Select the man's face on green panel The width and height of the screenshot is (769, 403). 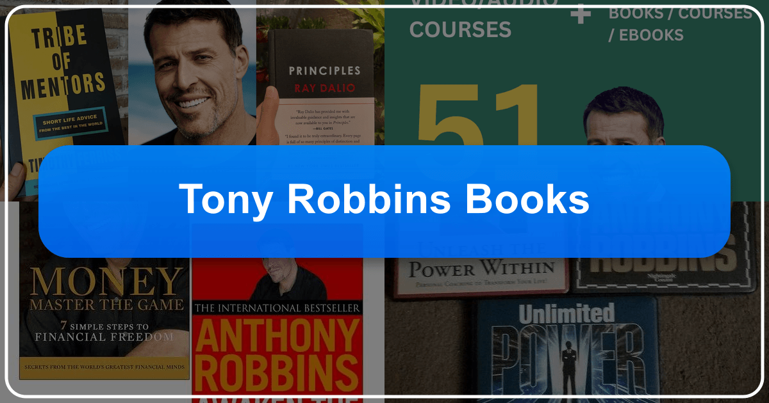[x=624, y=118]
